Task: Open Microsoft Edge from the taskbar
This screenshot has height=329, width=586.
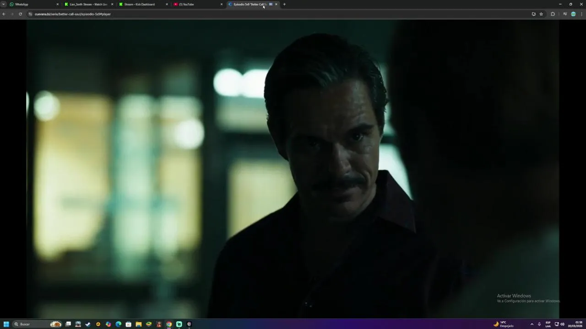Action: tap(118, 324)
